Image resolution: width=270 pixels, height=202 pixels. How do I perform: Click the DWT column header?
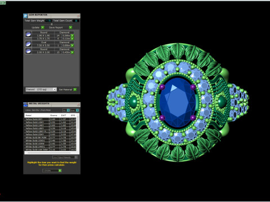coord(65,116)
